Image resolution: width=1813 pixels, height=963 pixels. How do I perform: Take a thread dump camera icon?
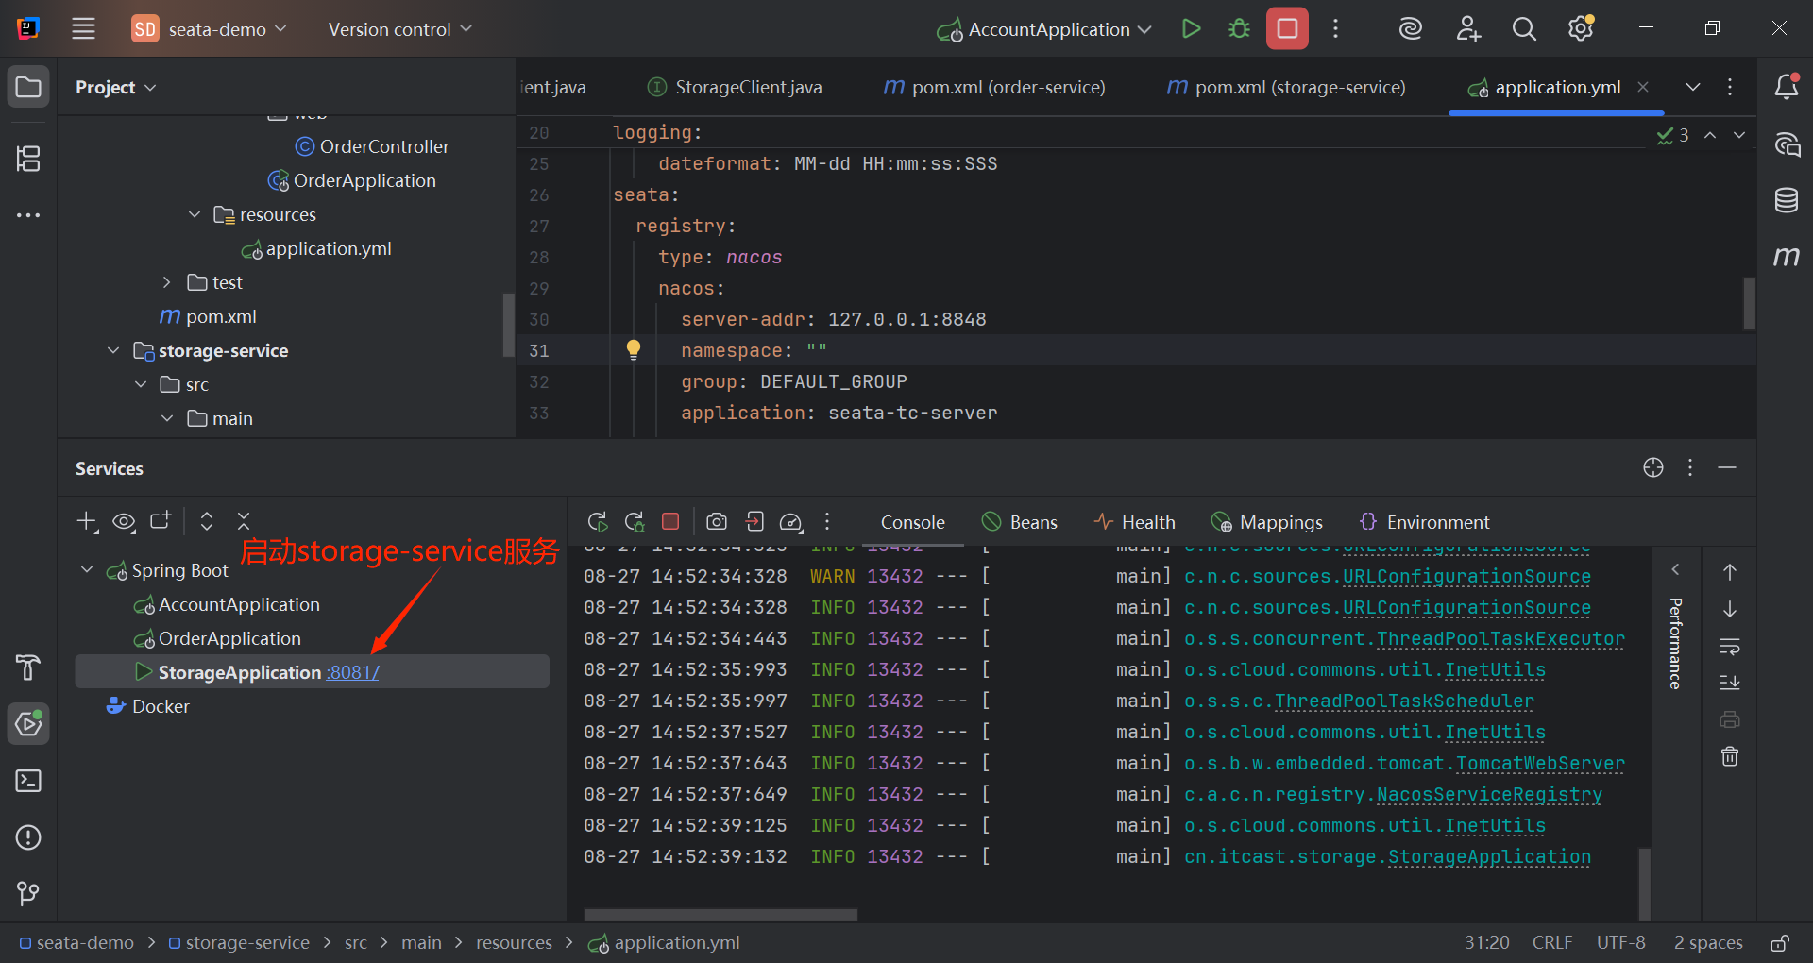pos(717,521)
